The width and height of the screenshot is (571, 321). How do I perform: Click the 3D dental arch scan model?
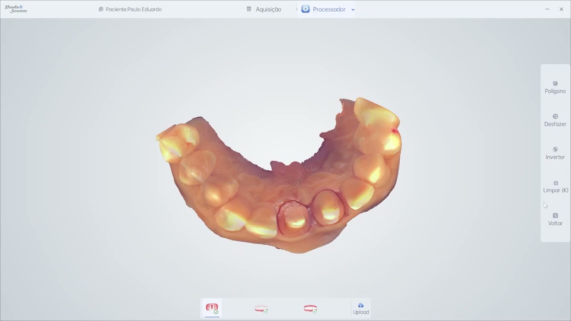click(279, 175)
